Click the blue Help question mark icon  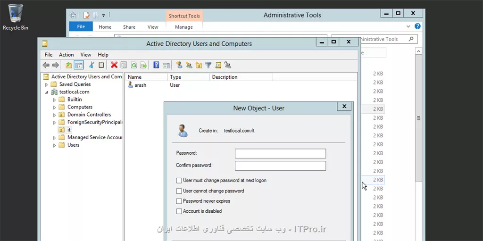(x=157, y=65)
